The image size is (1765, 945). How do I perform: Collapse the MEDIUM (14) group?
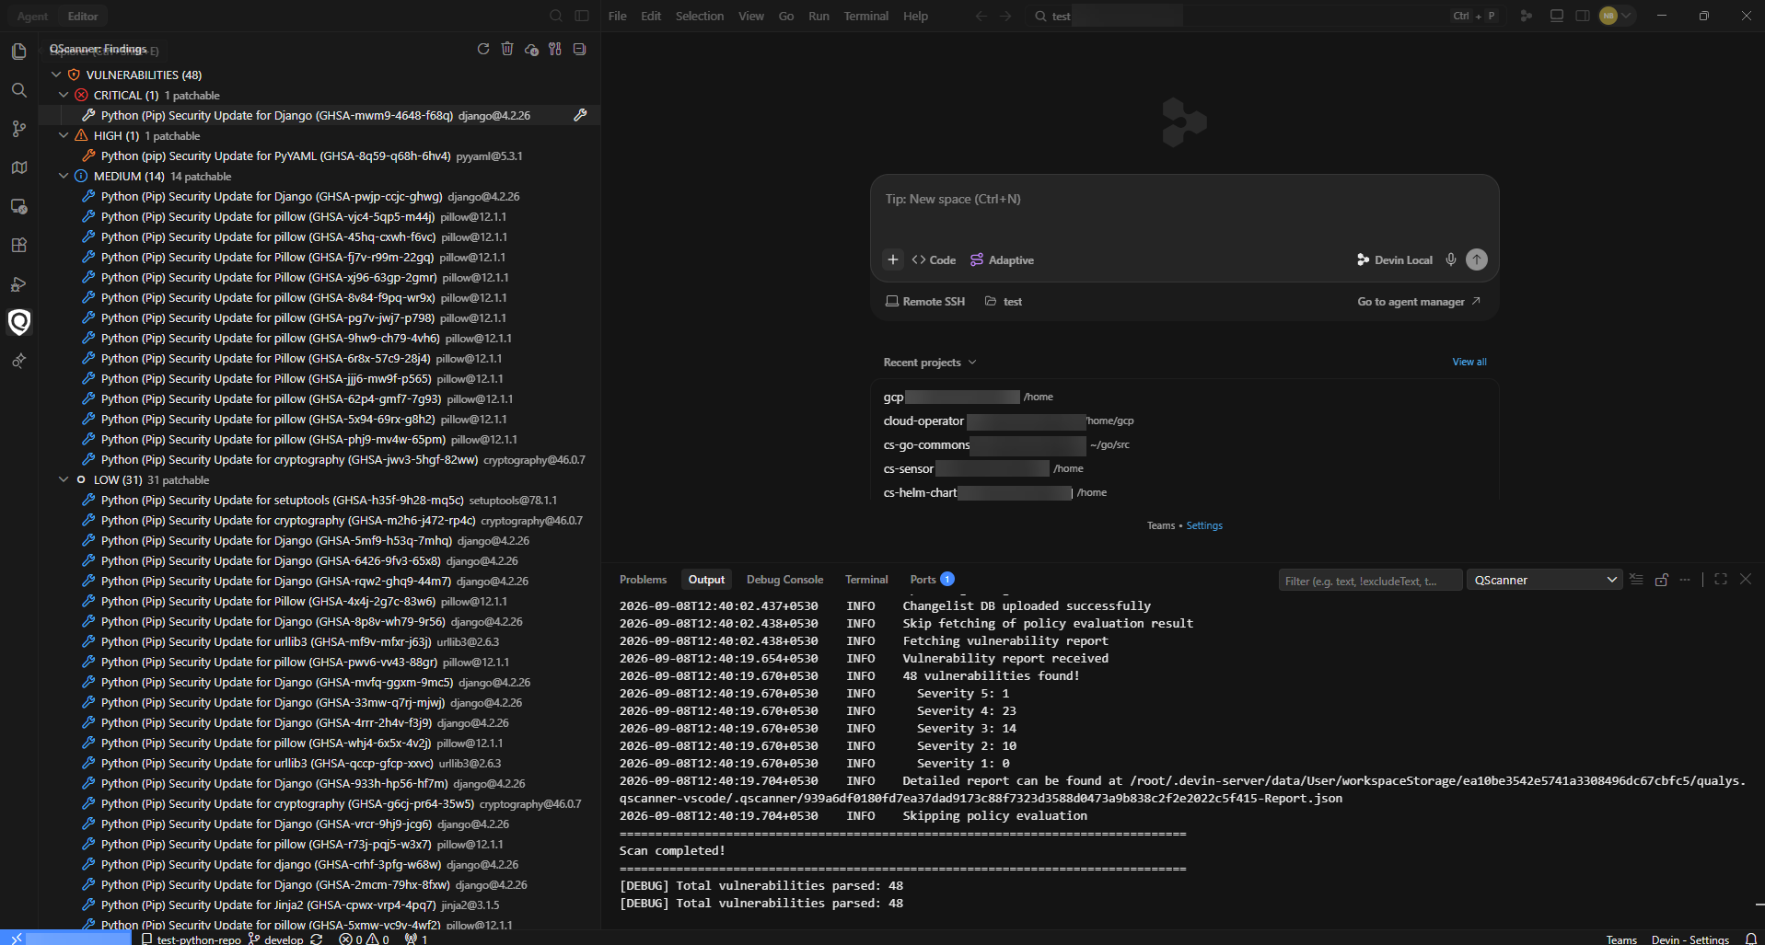(64, 176)
